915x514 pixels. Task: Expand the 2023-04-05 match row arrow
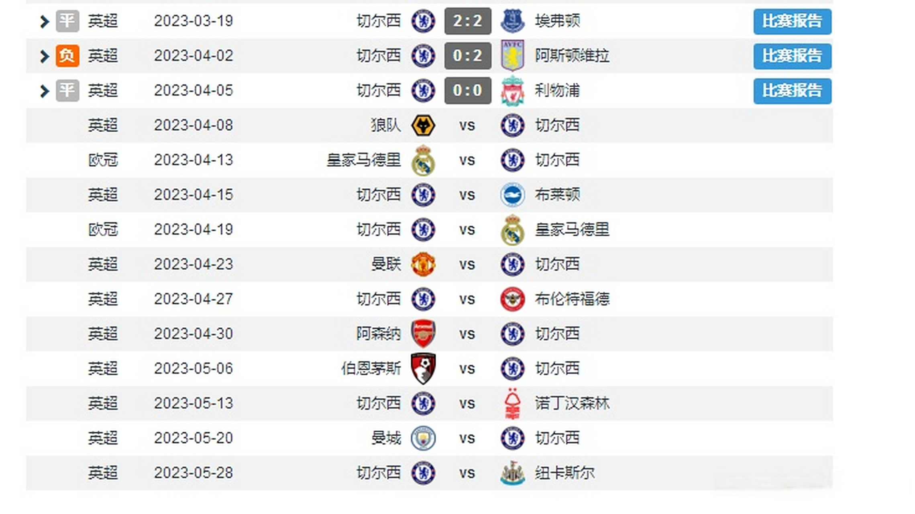(x=44, y=91)
